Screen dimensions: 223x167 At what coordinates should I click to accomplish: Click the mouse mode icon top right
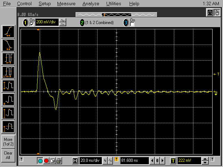[x=217, y=13]
